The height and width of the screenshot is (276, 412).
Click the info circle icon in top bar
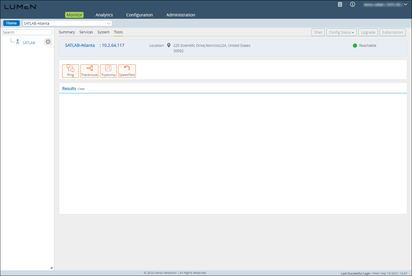click(352, 4)
